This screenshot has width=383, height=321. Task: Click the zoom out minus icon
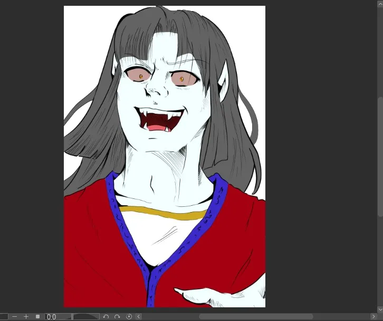(14, 316)
